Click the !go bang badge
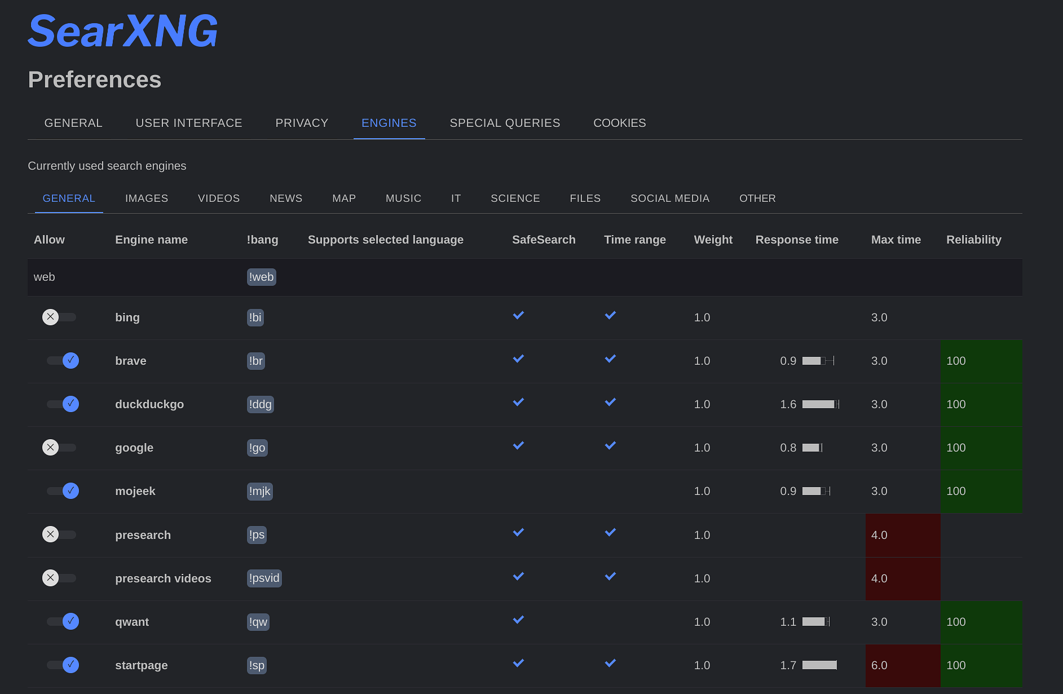1063x694 pixels. coord(257,448)
